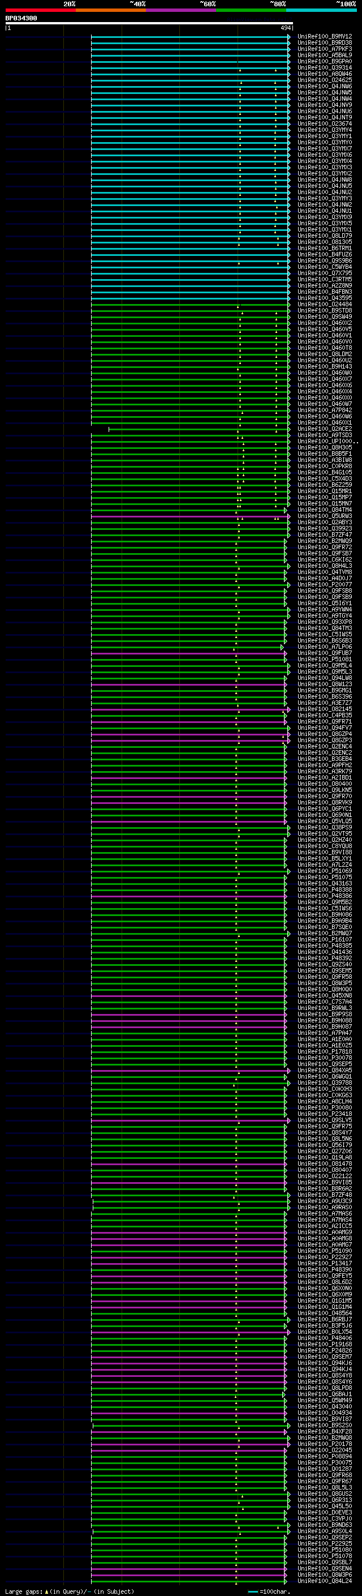The width and height of the screenshot is (362, 1596).
Task: Select the UniRef100_P48386 label
Action: (325, 896)
